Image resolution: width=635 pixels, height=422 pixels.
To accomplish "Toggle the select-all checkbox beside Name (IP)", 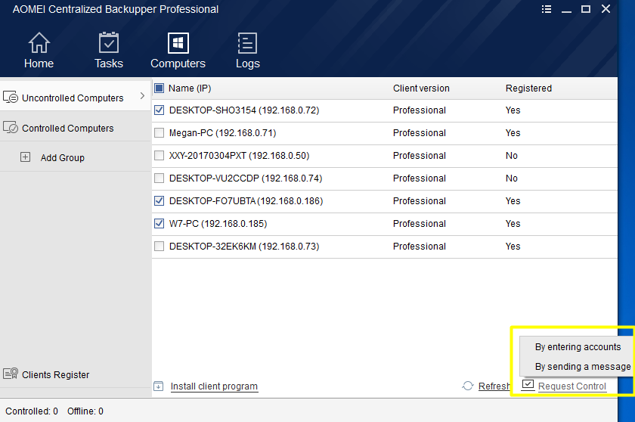I will click(160, 88).
